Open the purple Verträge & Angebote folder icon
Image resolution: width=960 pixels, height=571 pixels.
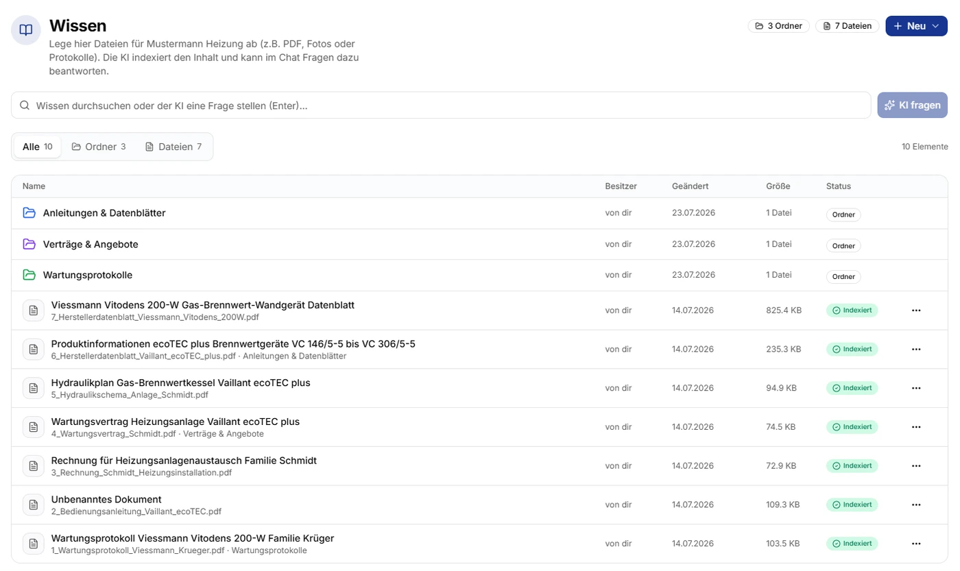click(29, 244)
